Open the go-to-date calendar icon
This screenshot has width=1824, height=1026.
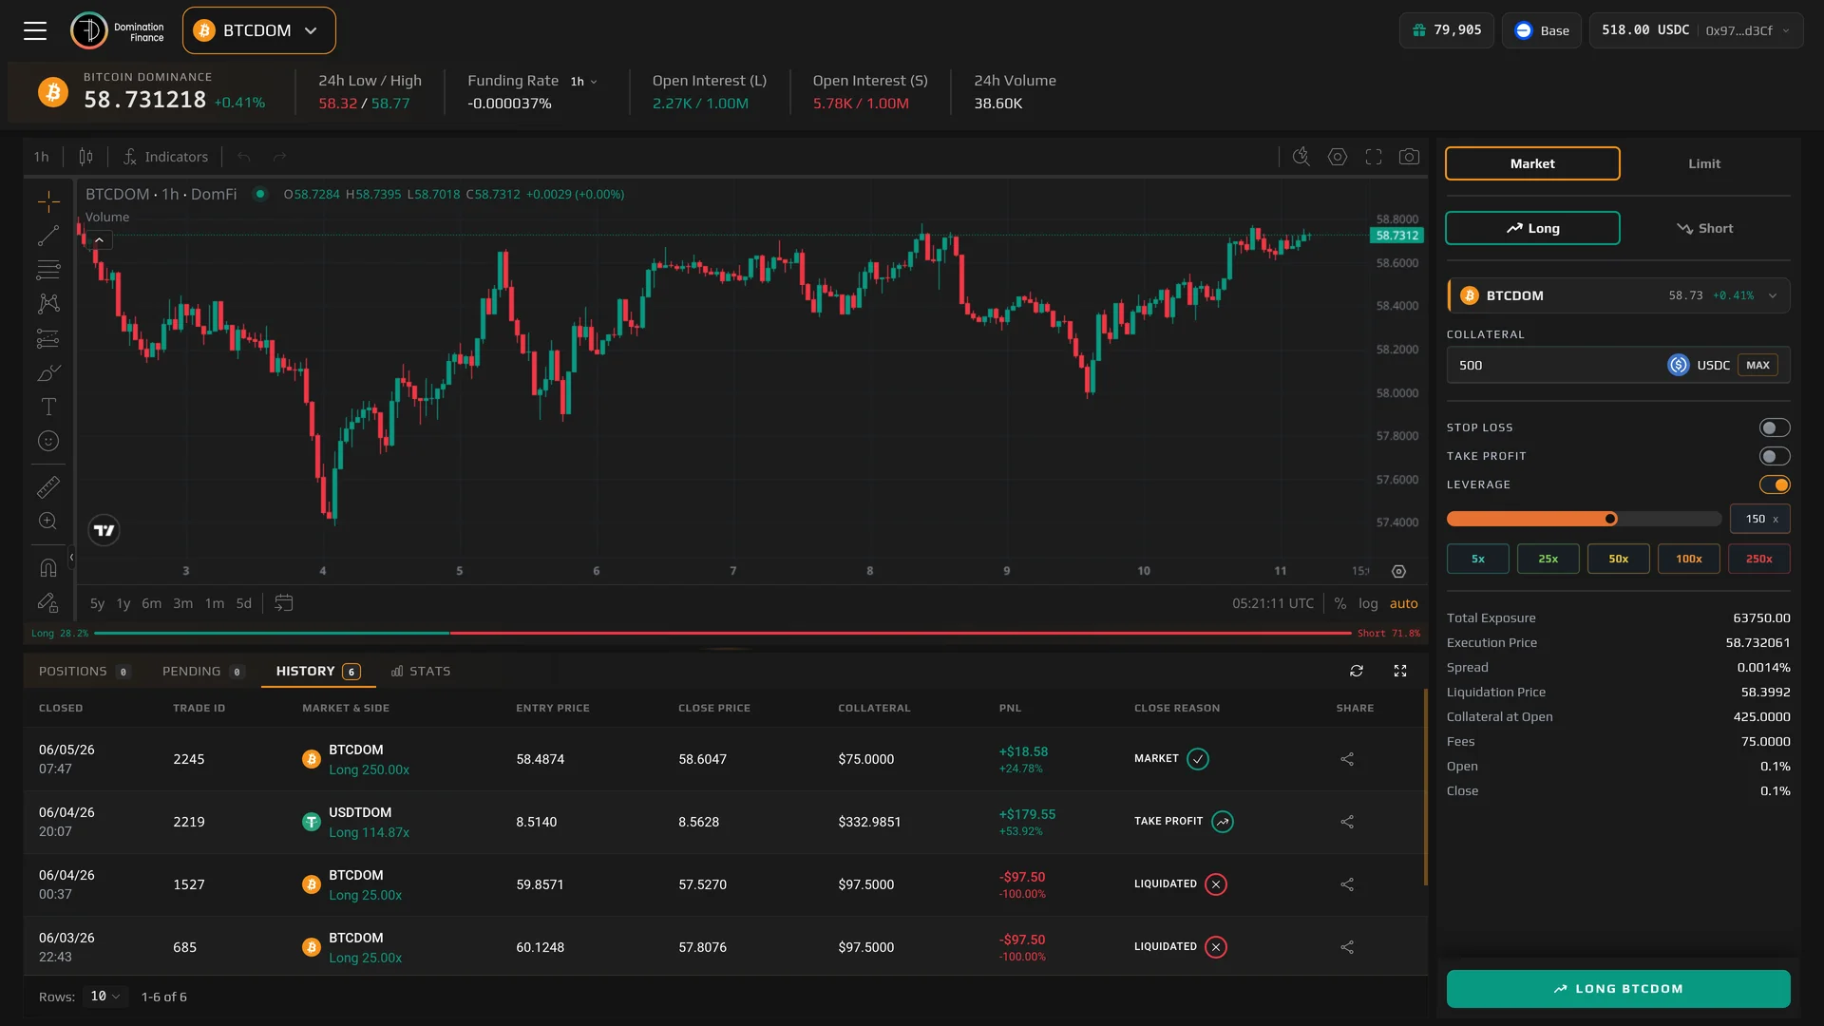point(283,603)
